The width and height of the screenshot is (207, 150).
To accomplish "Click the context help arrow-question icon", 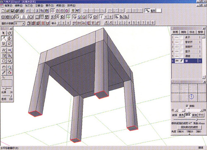I will click(78, 11).
